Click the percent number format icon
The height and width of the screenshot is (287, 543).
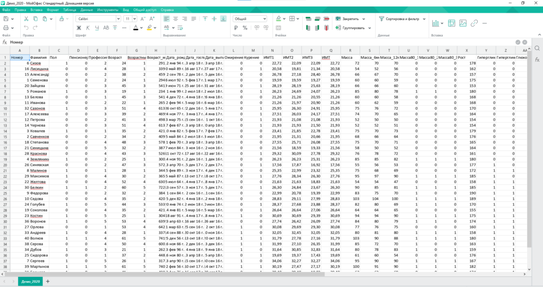pos(245,28)
